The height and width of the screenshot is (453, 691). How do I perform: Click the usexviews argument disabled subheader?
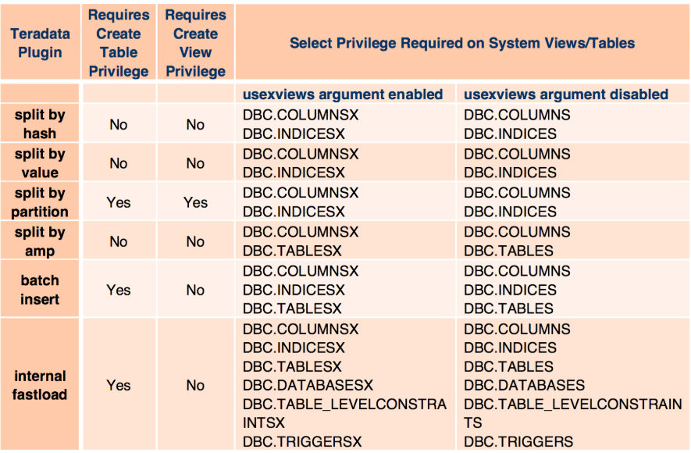pyautogui.click(x=566, y=95)
